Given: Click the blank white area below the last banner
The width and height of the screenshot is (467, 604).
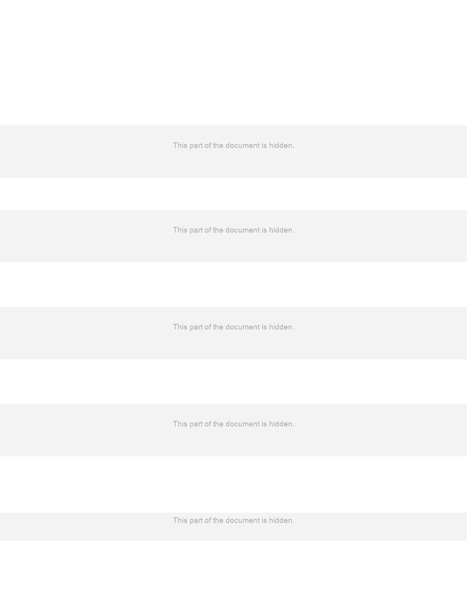Looking at the screenshot, I should coord(233,572).
